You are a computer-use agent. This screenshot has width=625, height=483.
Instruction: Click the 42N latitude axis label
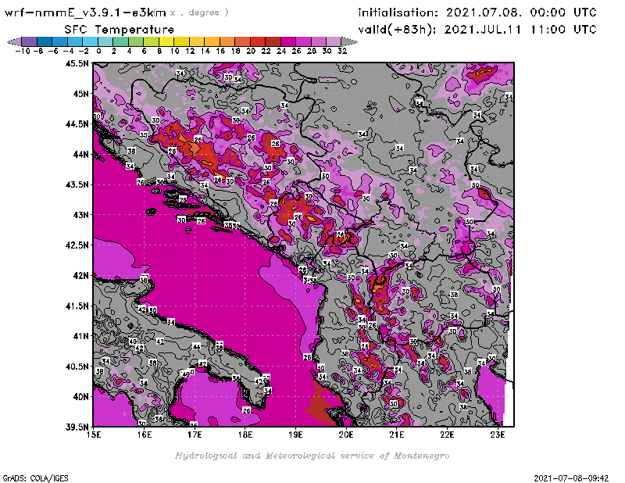point(80,275)
